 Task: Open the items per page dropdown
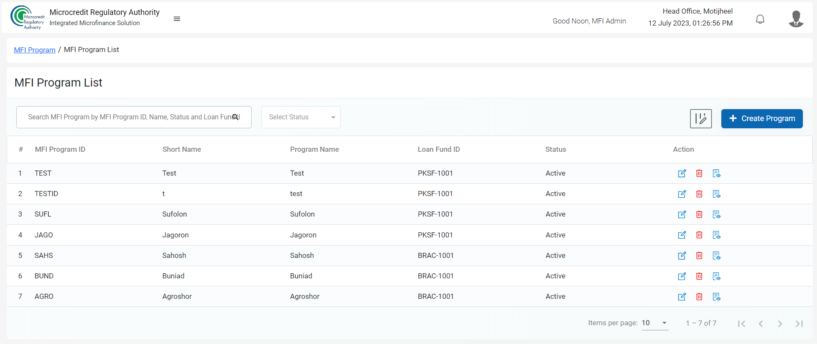(x=655, y=323)
